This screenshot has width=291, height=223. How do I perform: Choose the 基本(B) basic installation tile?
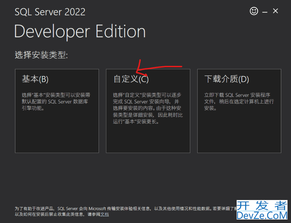[57, 111]
